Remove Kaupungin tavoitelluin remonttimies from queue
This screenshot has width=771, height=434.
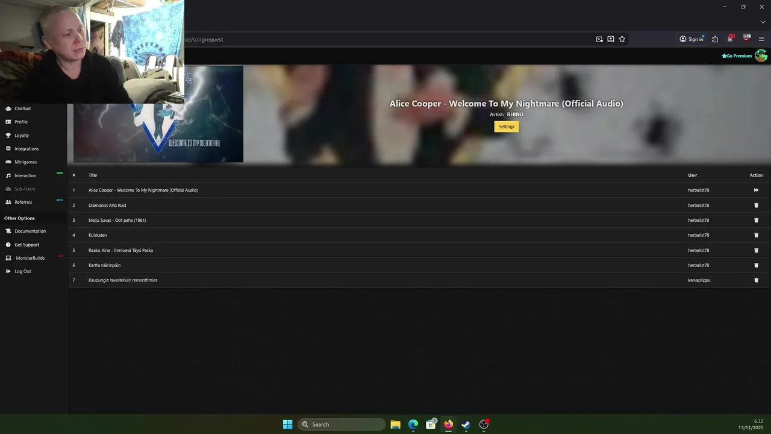coord(757,280)
